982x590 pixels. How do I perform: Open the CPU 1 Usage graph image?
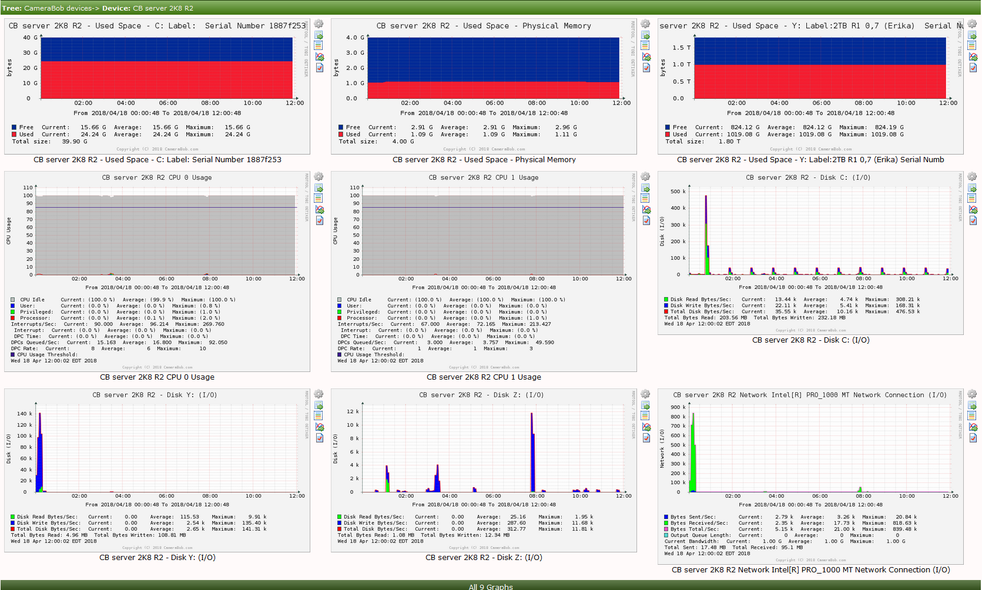tap(484, 271)
